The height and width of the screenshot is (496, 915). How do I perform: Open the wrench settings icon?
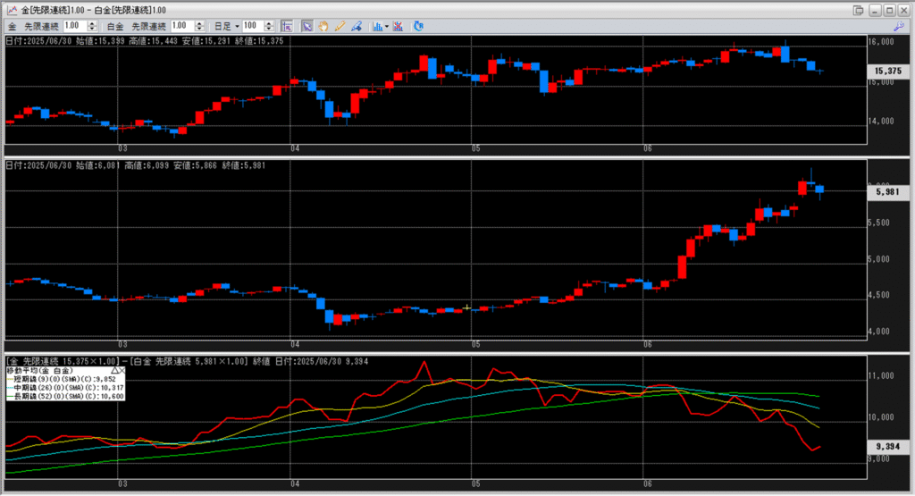click(x=899, y=27)
